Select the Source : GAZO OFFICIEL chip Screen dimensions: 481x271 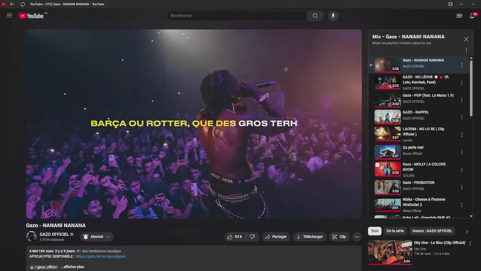click(x=432, y=231)
